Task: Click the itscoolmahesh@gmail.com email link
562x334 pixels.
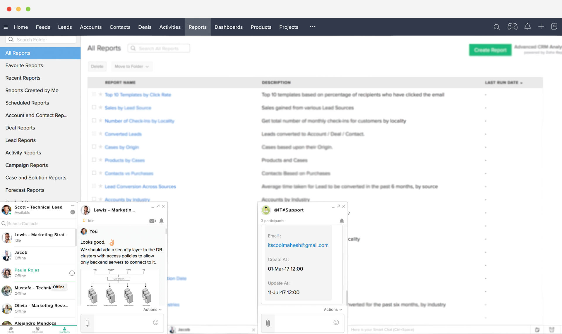Action: click(298, 245)
